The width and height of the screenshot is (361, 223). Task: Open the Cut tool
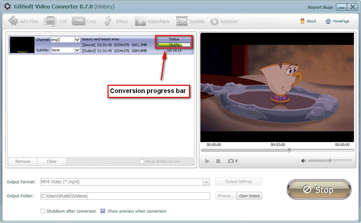click(x=55, y=21)
